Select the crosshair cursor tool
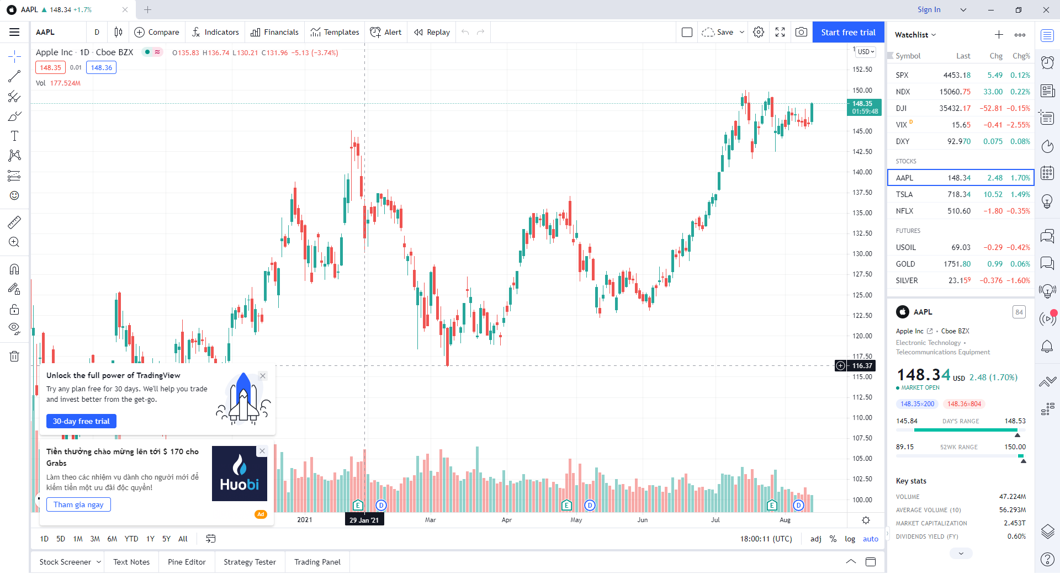Viewport: 1060px width, 574px height. tap(14, 56)
